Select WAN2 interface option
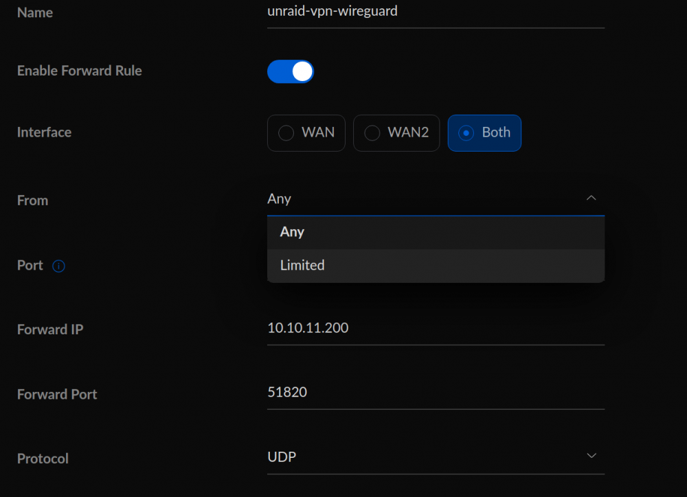 tap(396, 133)
